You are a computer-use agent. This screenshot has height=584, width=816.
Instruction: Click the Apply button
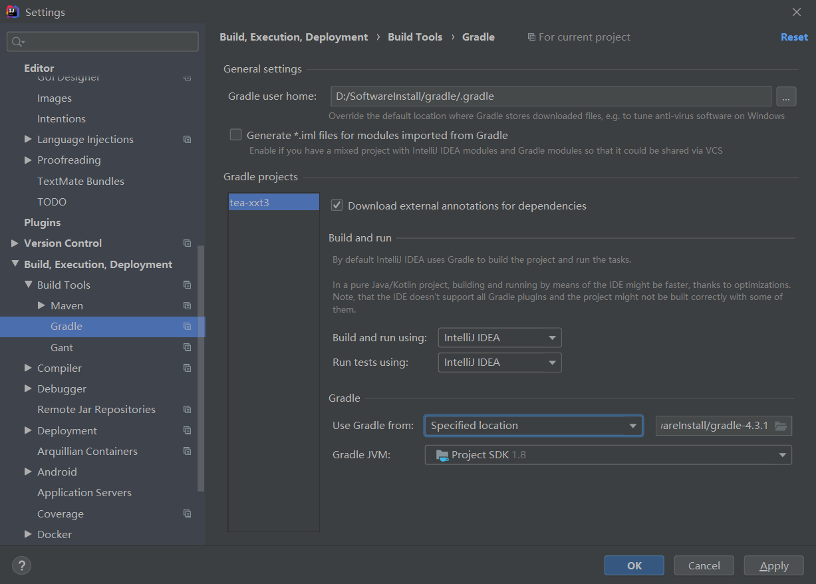coord(774,565)
